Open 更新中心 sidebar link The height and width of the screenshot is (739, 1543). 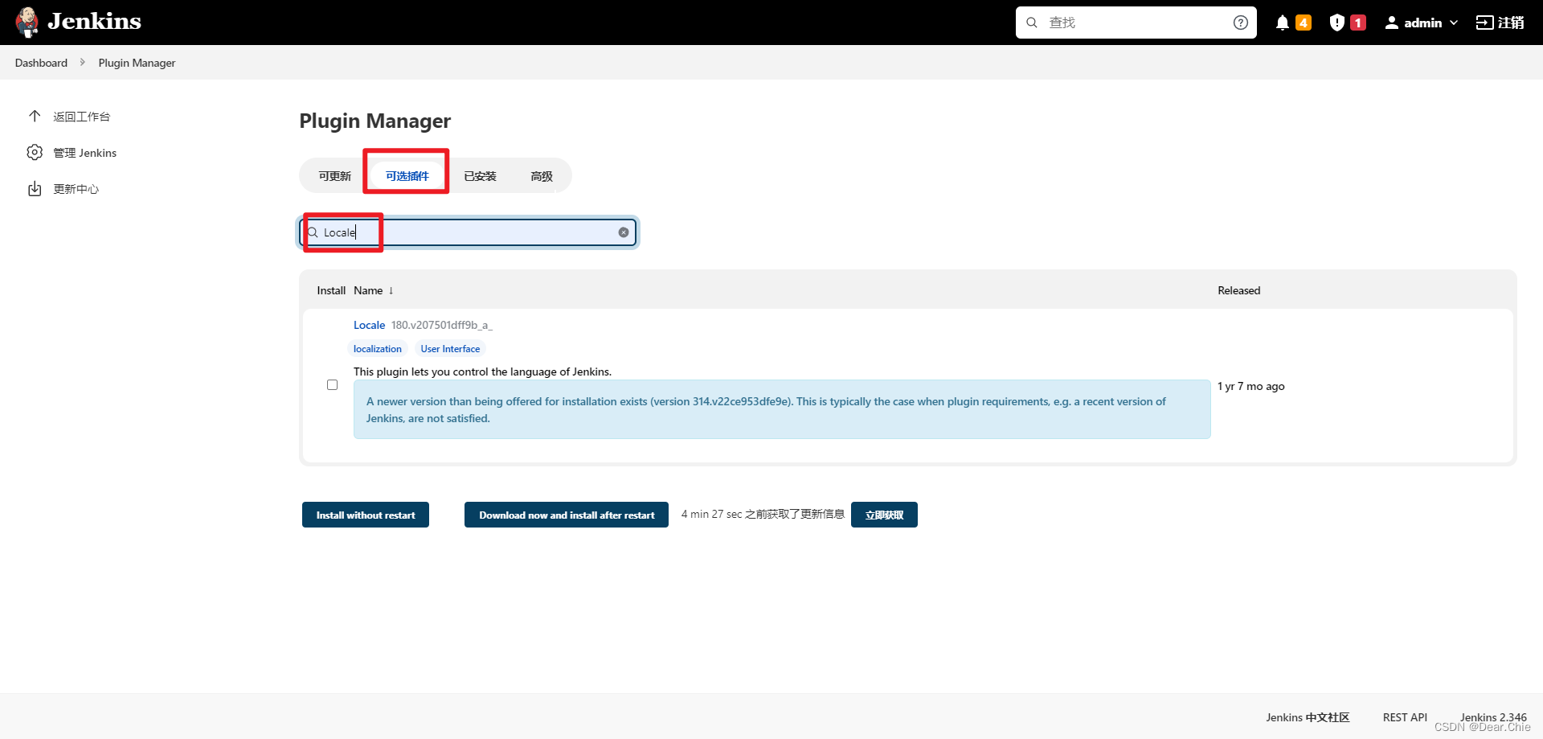coord(76,189)
